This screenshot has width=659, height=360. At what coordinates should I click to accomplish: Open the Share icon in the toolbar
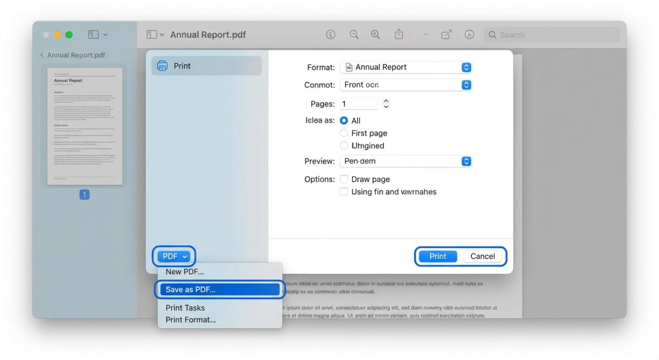pos(399,34)
